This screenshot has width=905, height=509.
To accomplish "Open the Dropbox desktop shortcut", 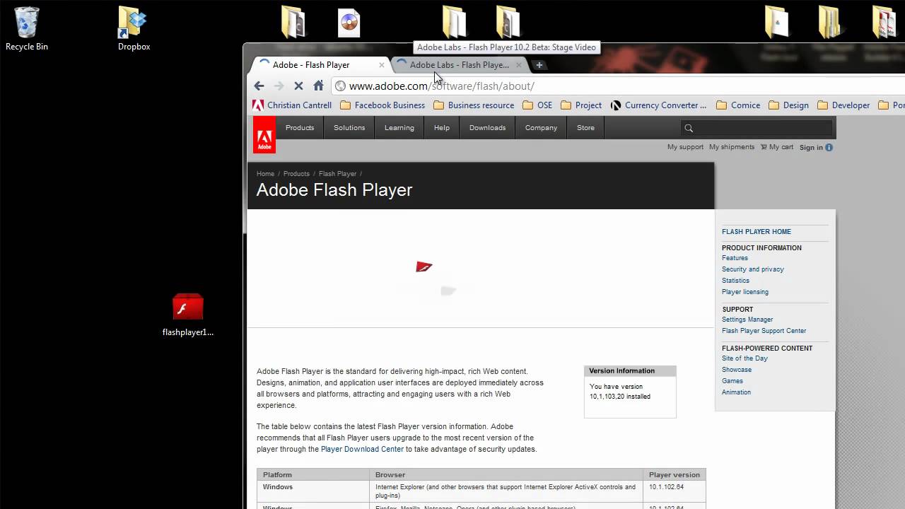I will coord(134,28).
